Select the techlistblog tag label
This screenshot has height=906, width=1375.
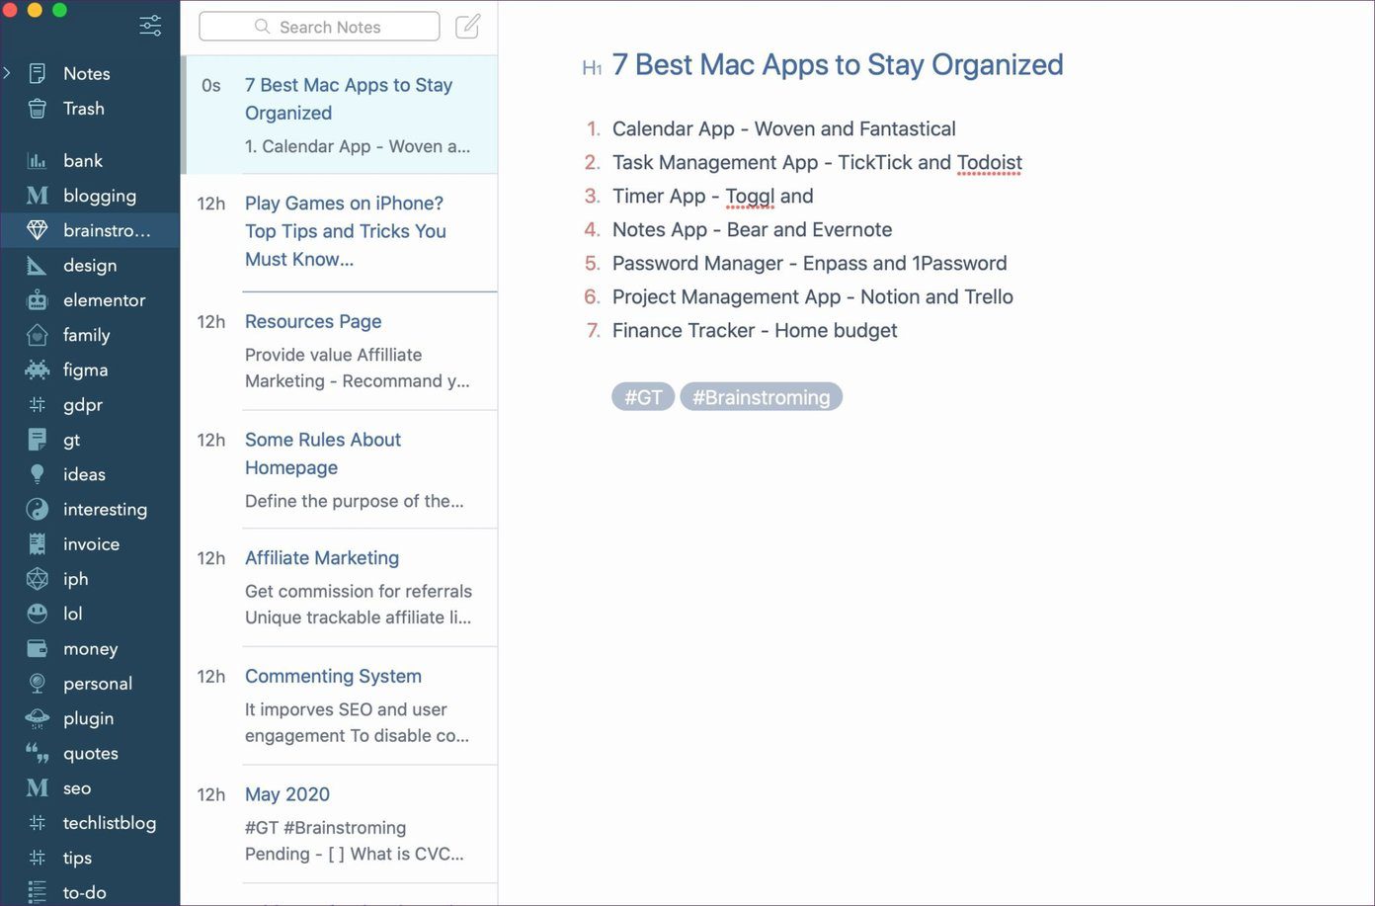pyautogui.click(x=110, y=823)
